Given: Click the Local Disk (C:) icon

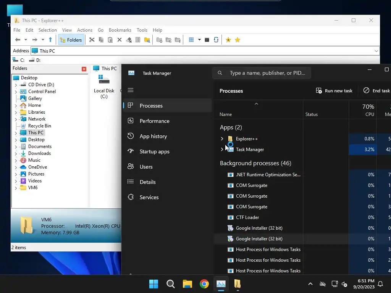Looking at the screenshot, I should (x=104, y=87).
